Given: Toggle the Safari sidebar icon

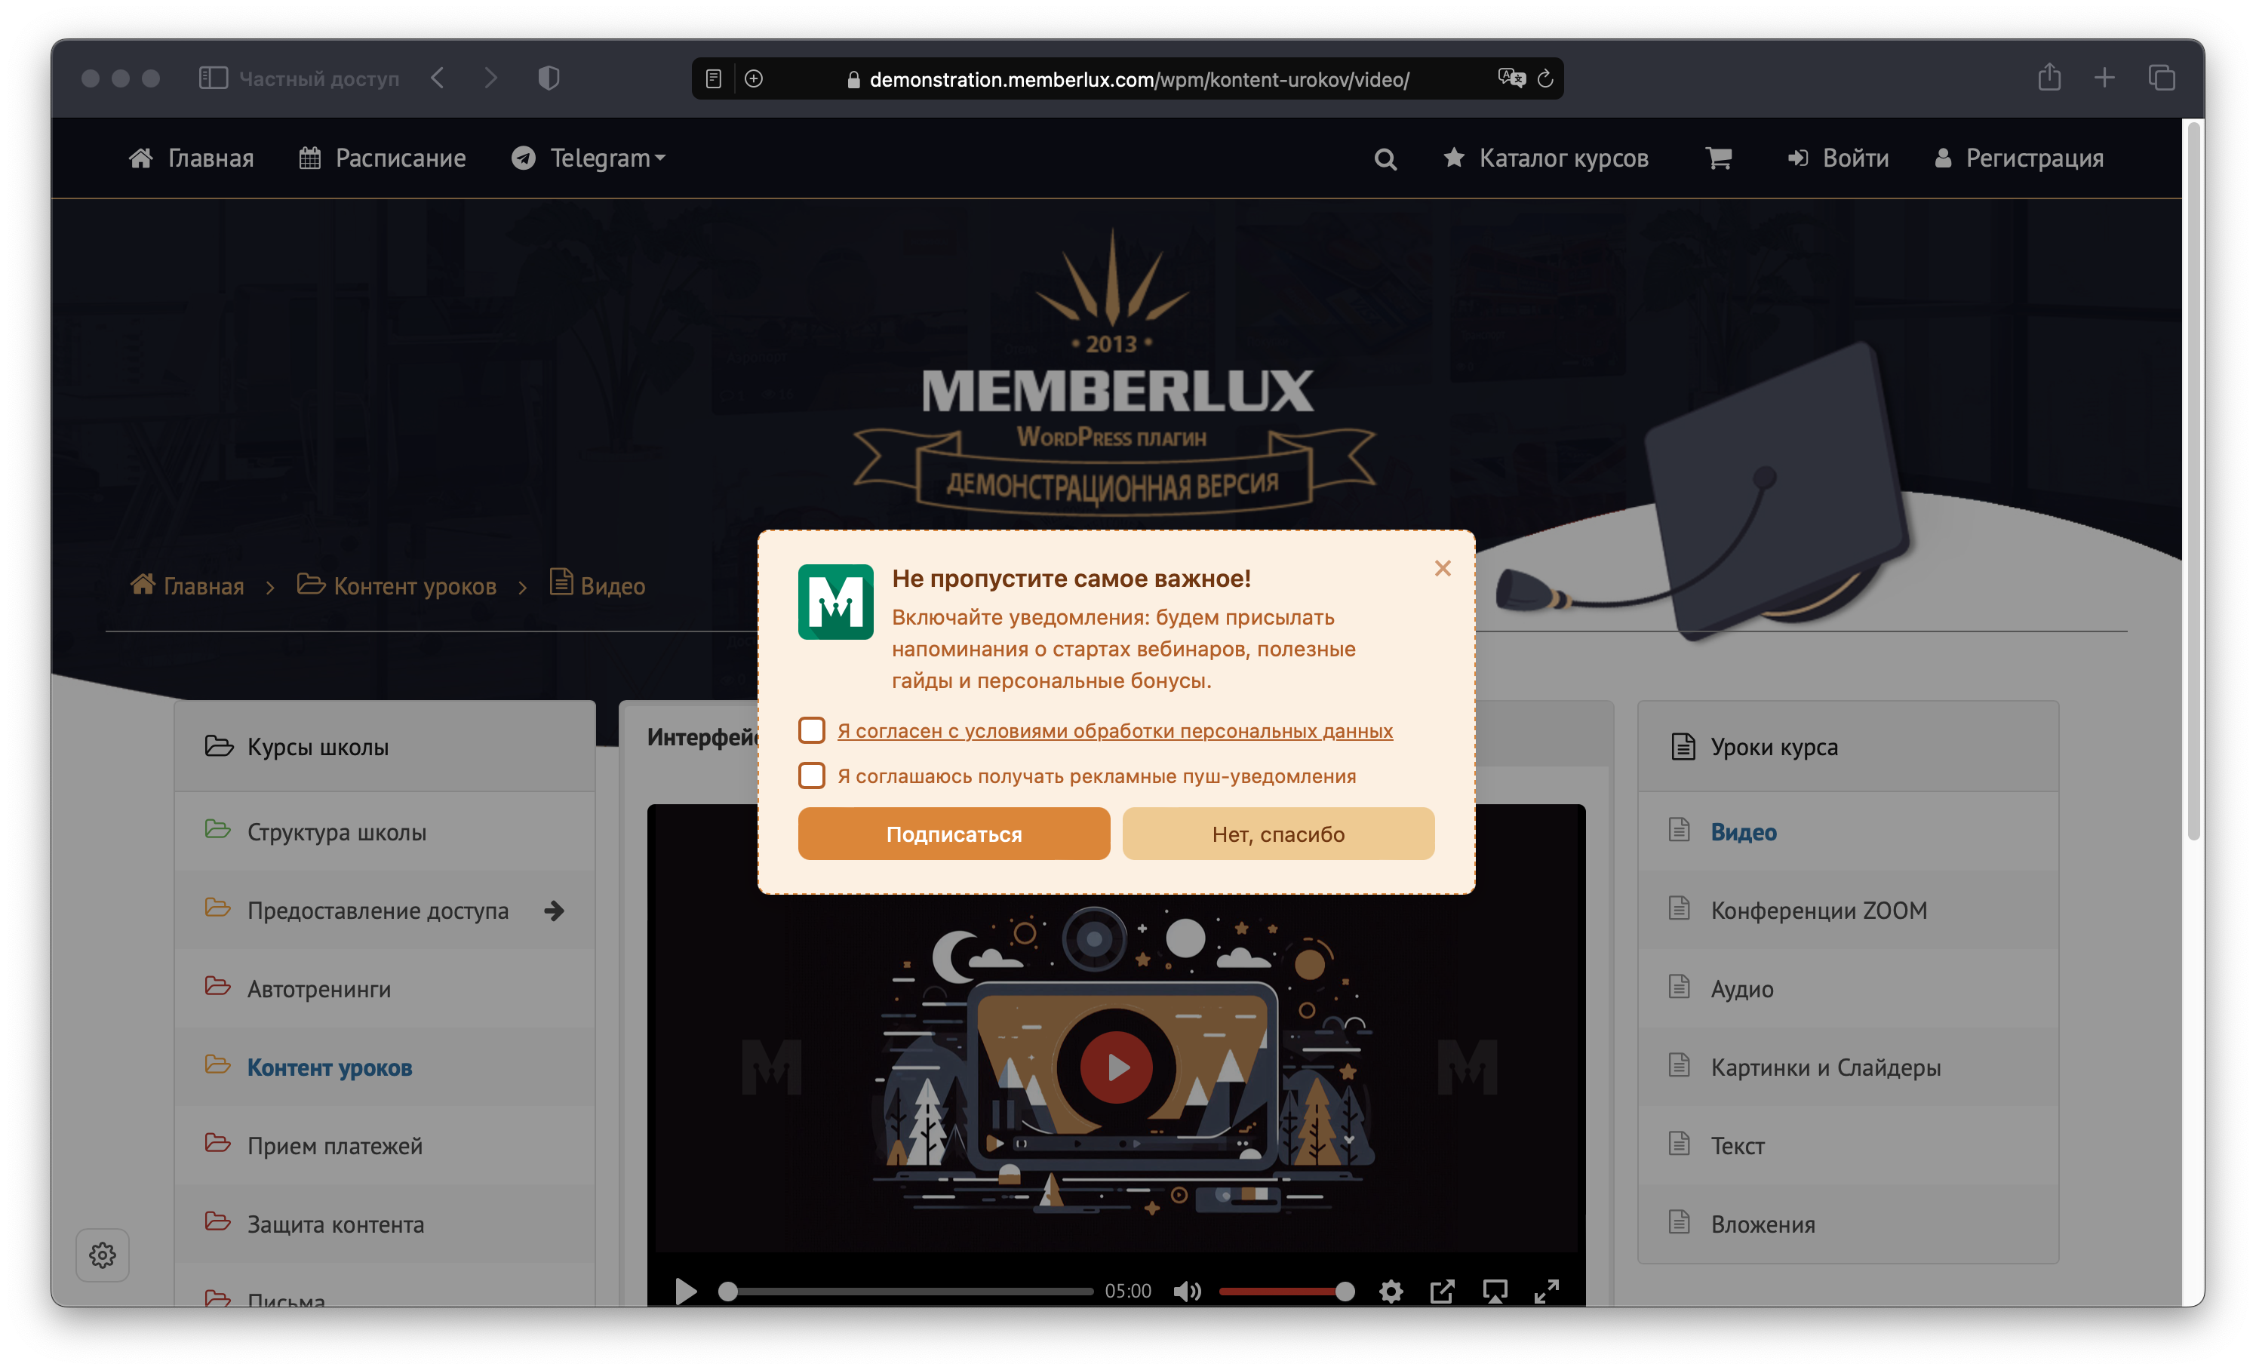Looking at the screenshot, I should click(x=213, y=78).
